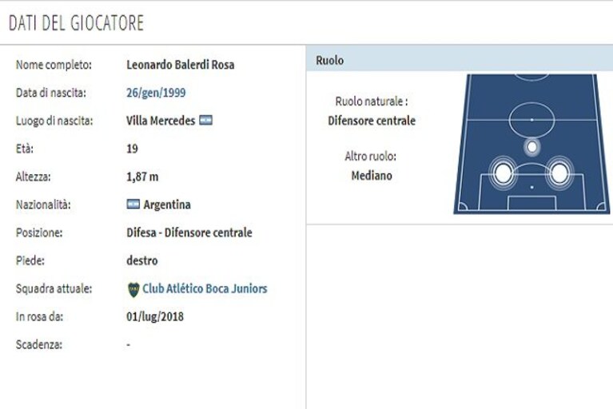The height and width of the screenshot is (409, 613).
Task: Click the Luogo di nascita label
Action: tap(54, 121)
